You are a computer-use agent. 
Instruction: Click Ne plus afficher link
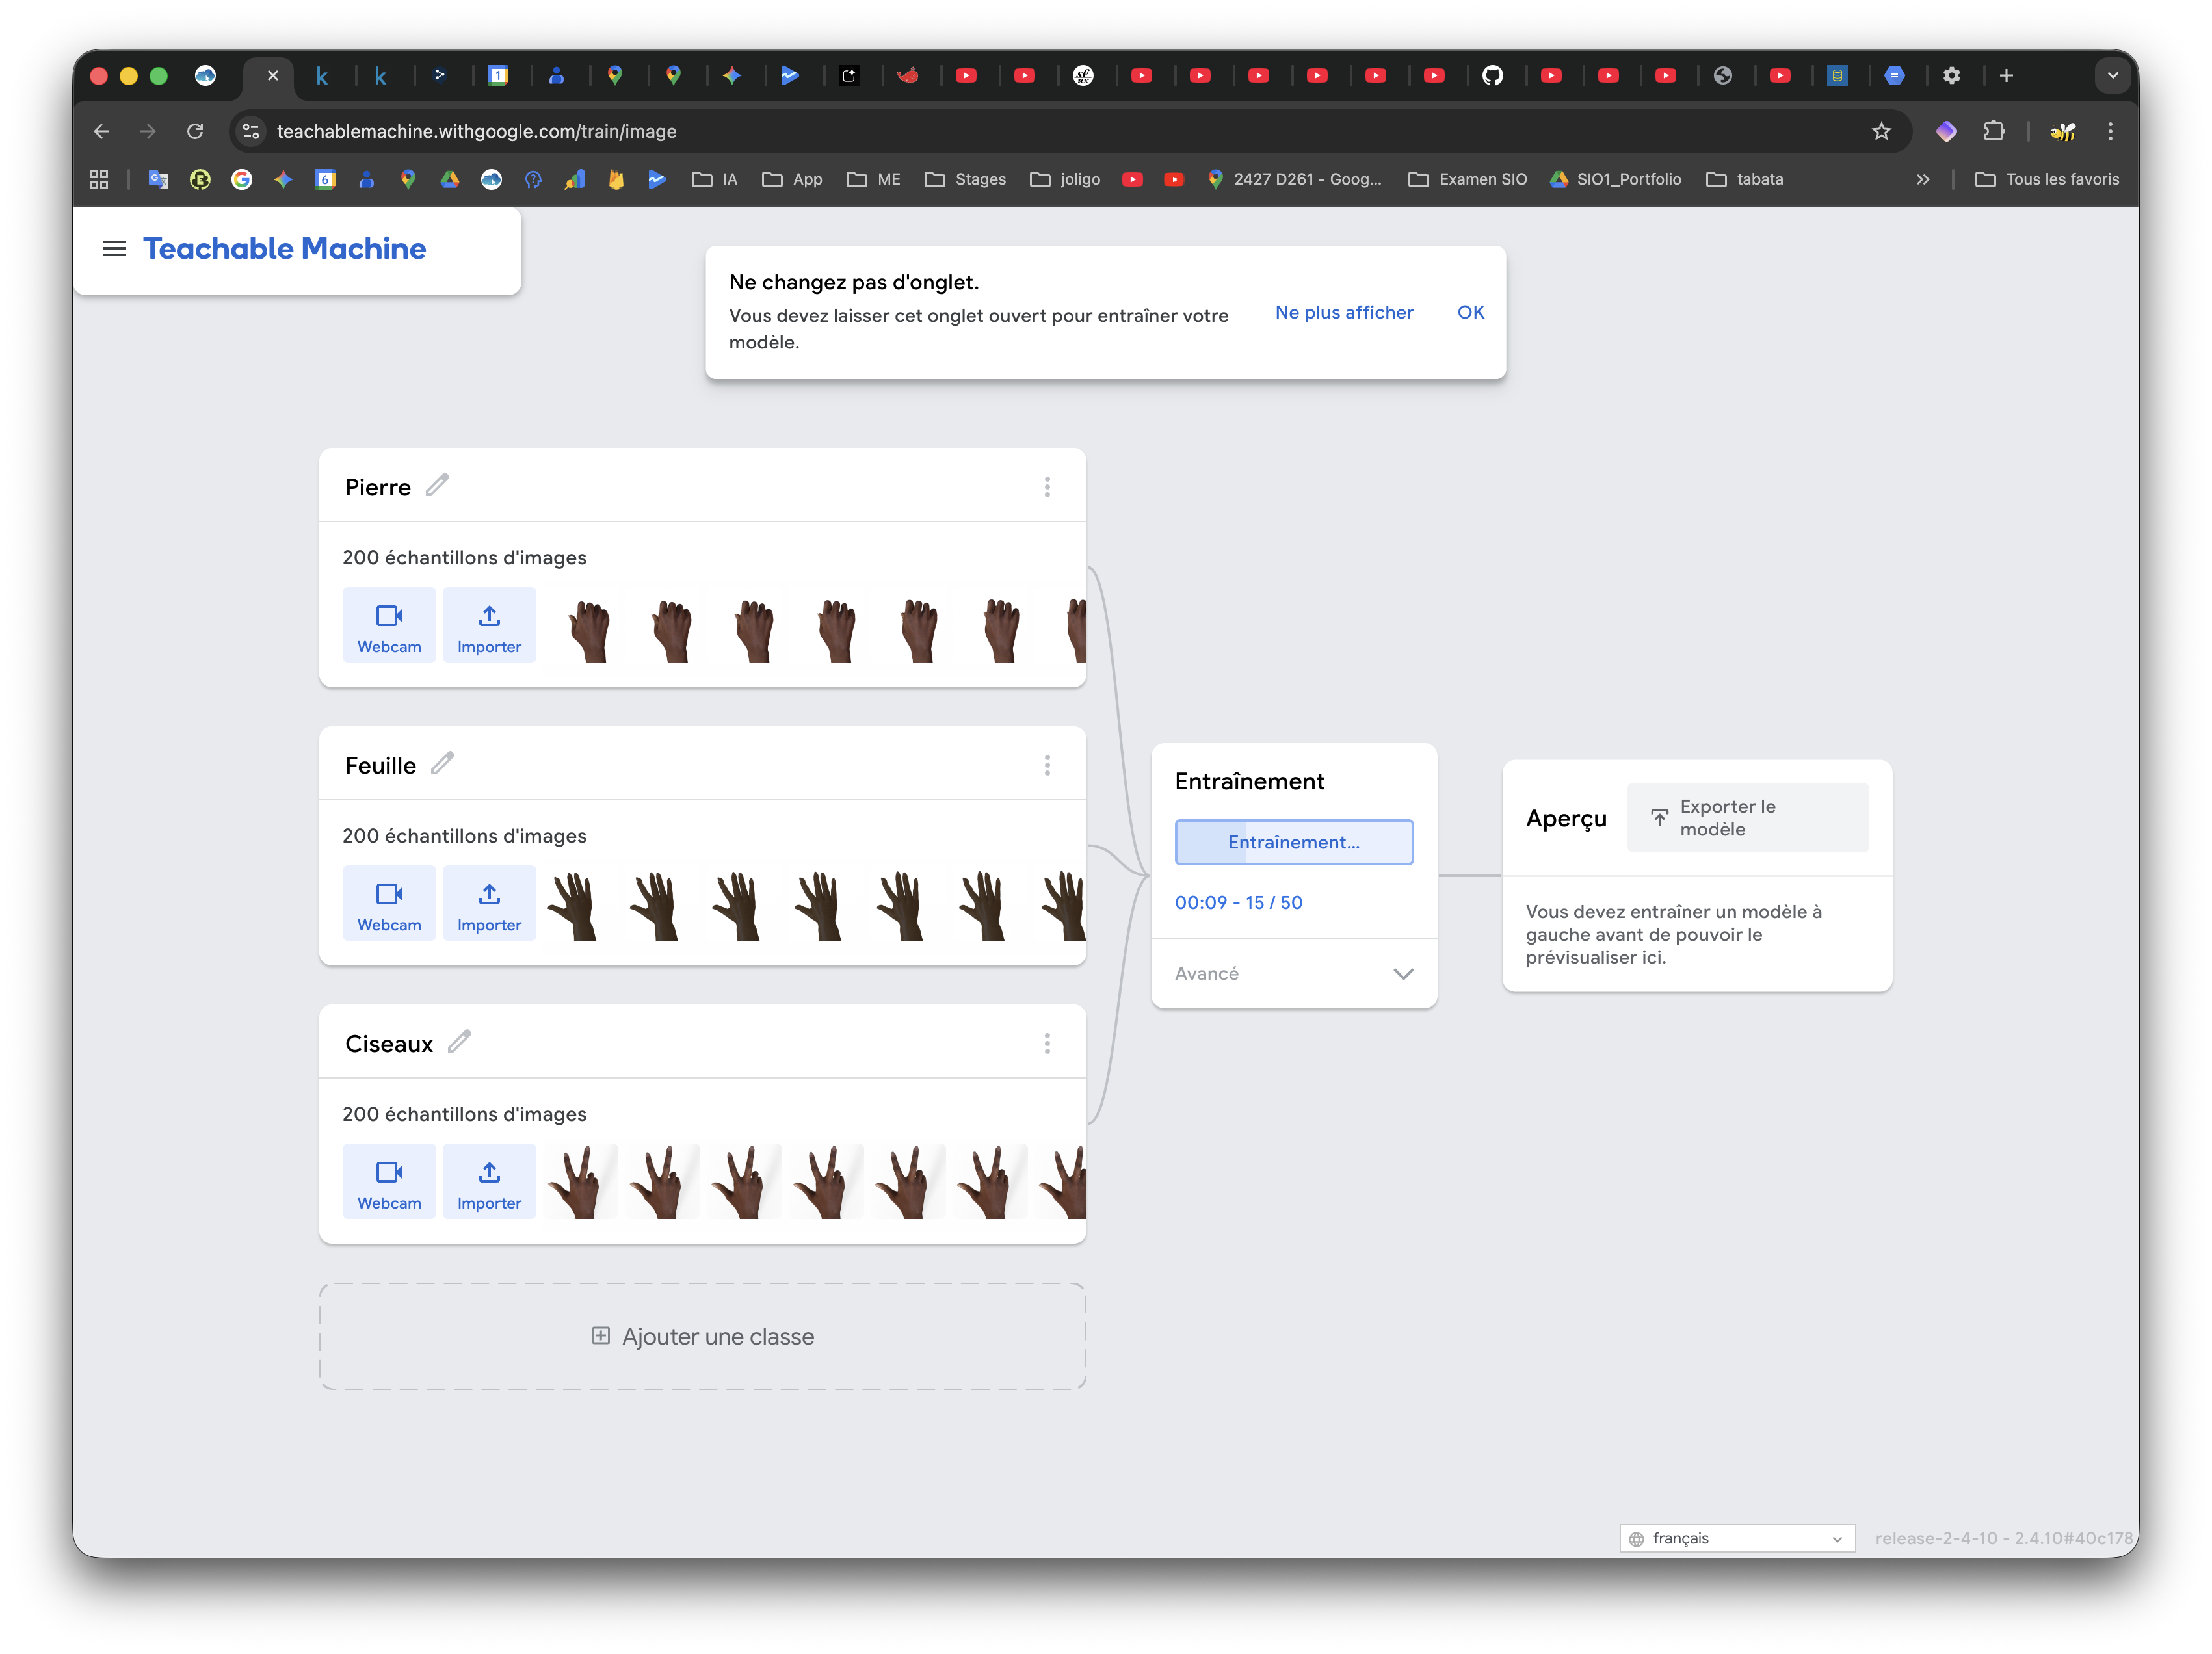point(1344,313)
